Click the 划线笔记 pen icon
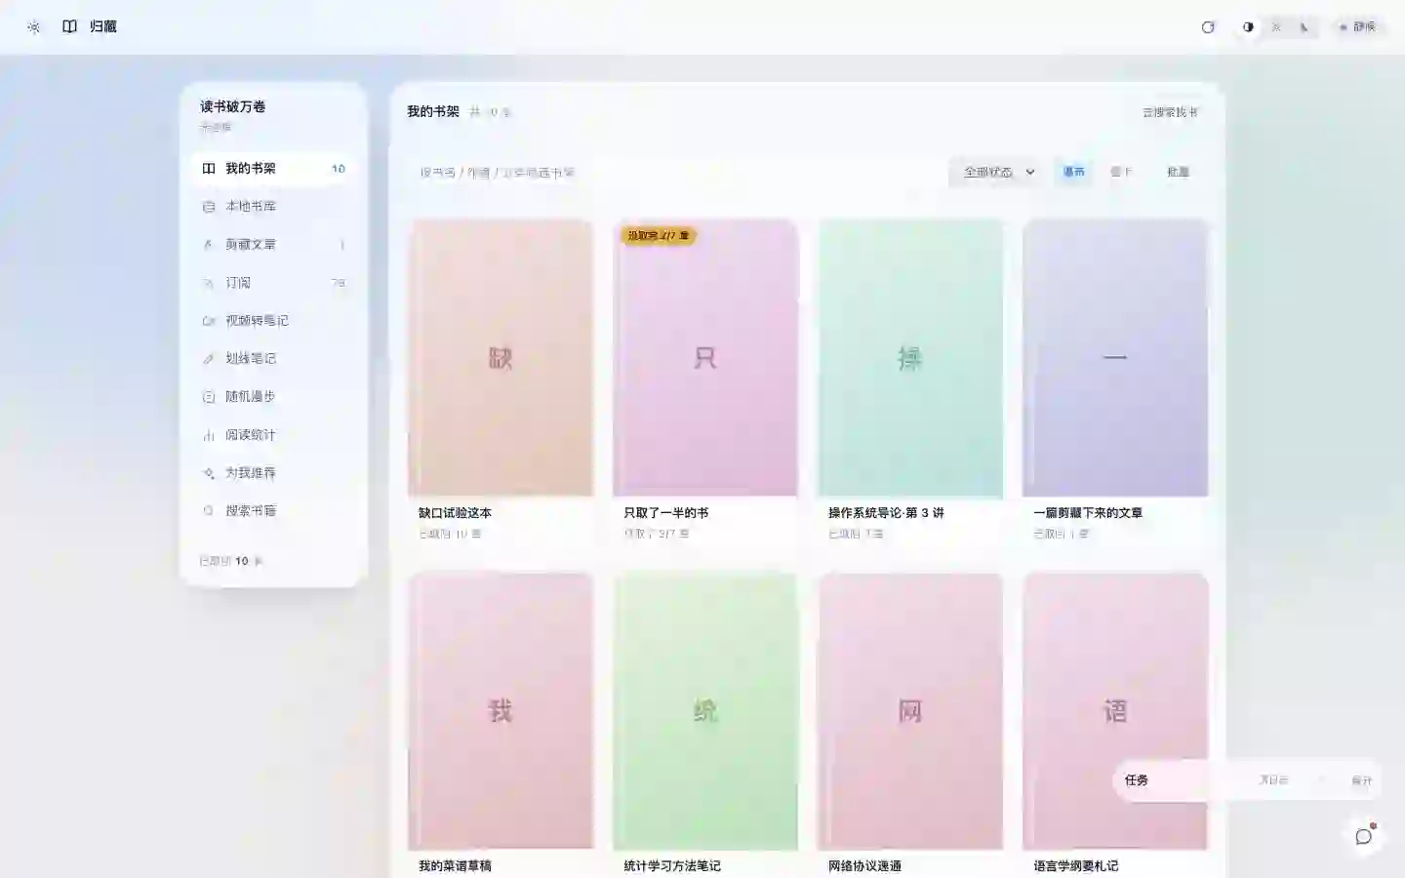Screen dimensions: 1405x878 pos(208,359)
